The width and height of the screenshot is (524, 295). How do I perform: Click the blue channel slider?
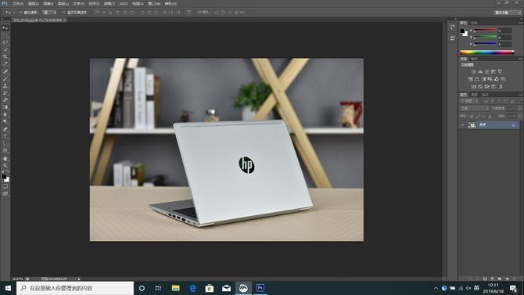pos(486,44)
